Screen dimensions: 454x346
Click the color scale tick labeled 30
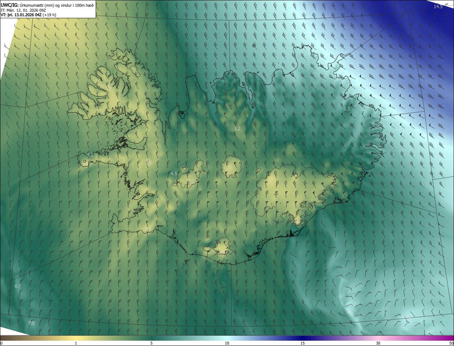click(x=378, y=343)
